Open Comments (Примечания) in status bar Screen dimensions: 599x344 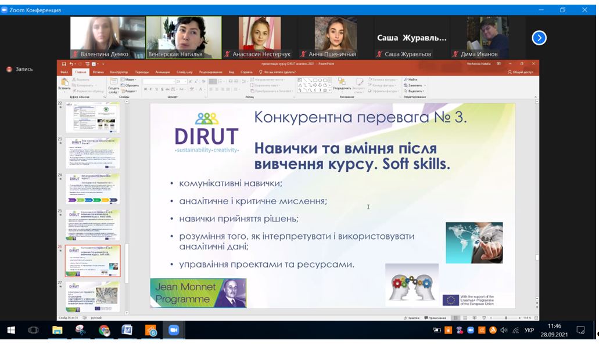click(436, 318)
